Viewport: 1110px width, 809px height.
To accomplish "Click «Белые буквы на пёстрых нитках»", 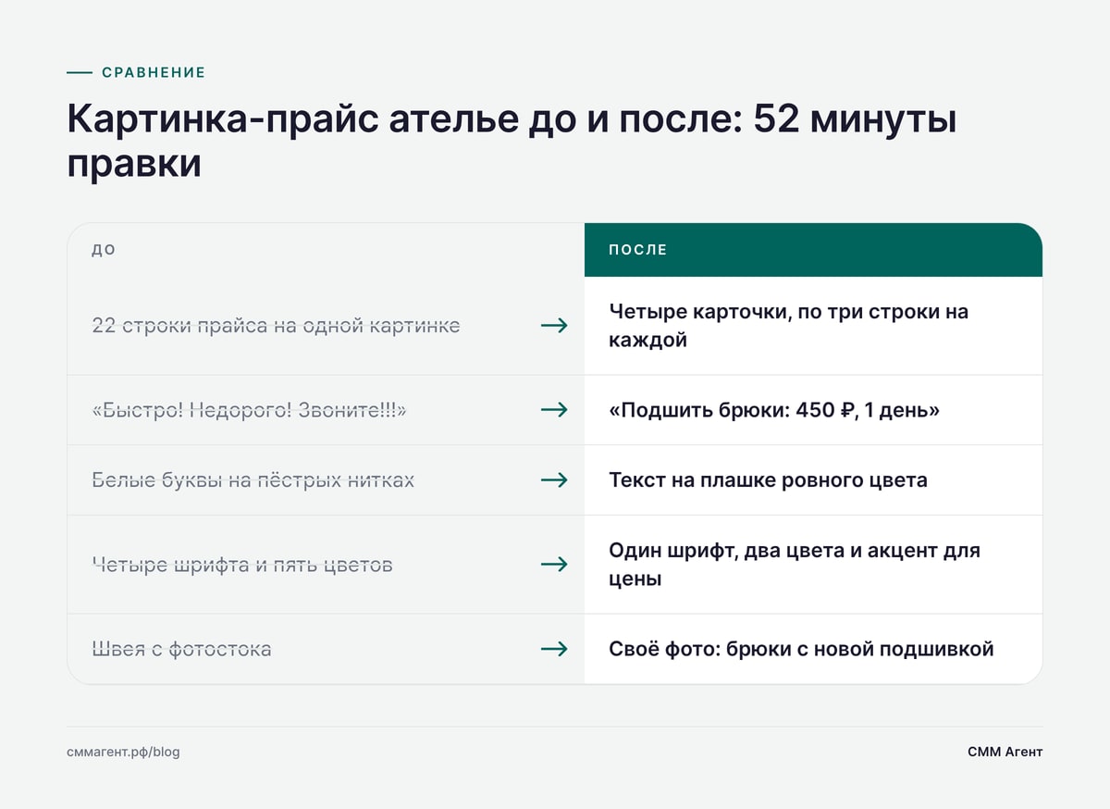I will 253,480.
